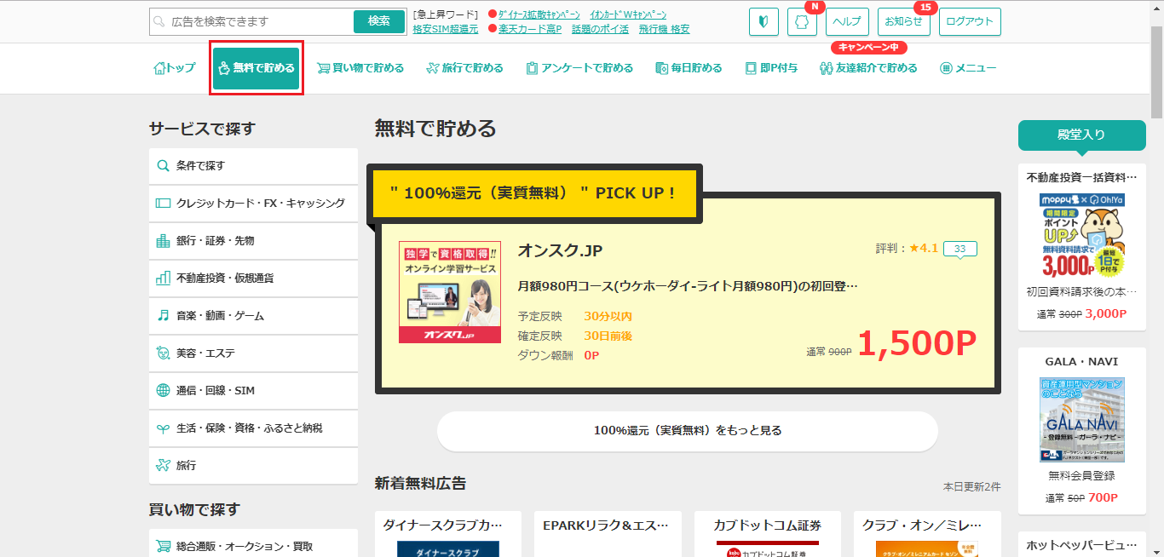Click the airplane icon on 旅行で貯める
The image size is (1164, 557).
[x=432, y=68]
